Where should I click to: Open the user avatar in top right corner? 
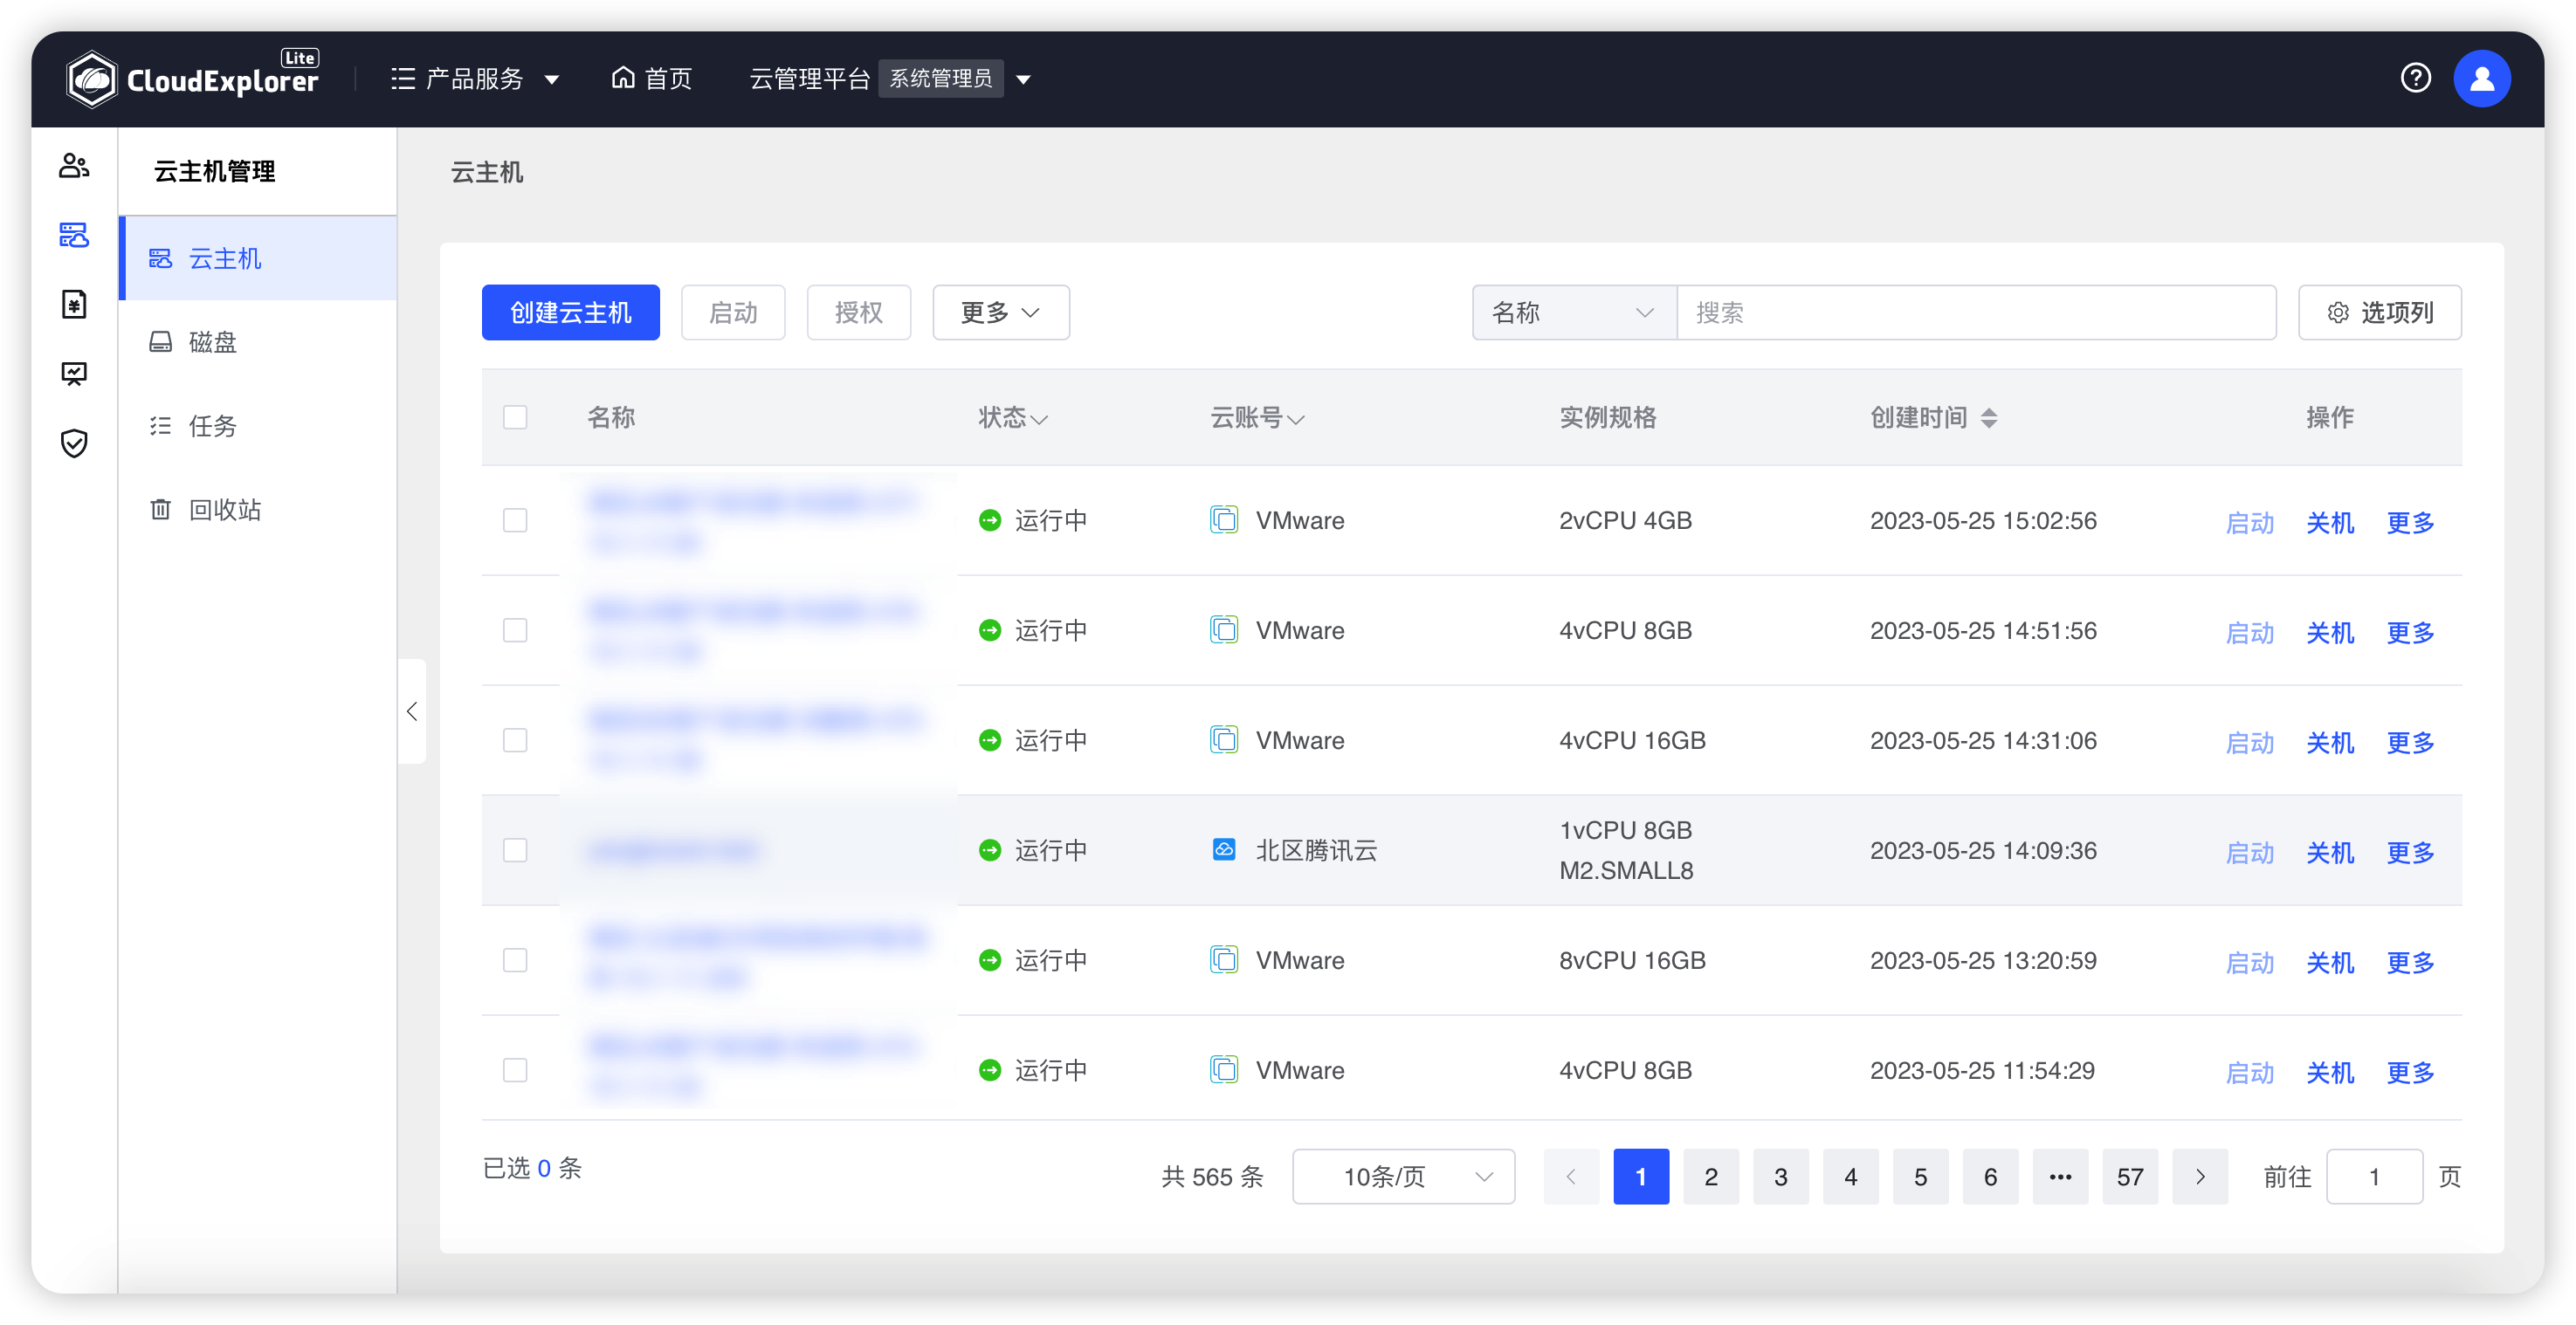click(2483, 78)
